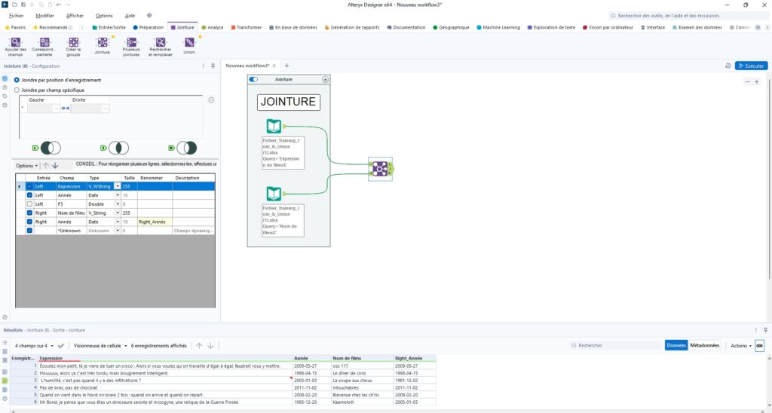The width and height of the screenshot is (772, 413).
Task: Open annotation tag icon in config sidebar
Action: 5,96
